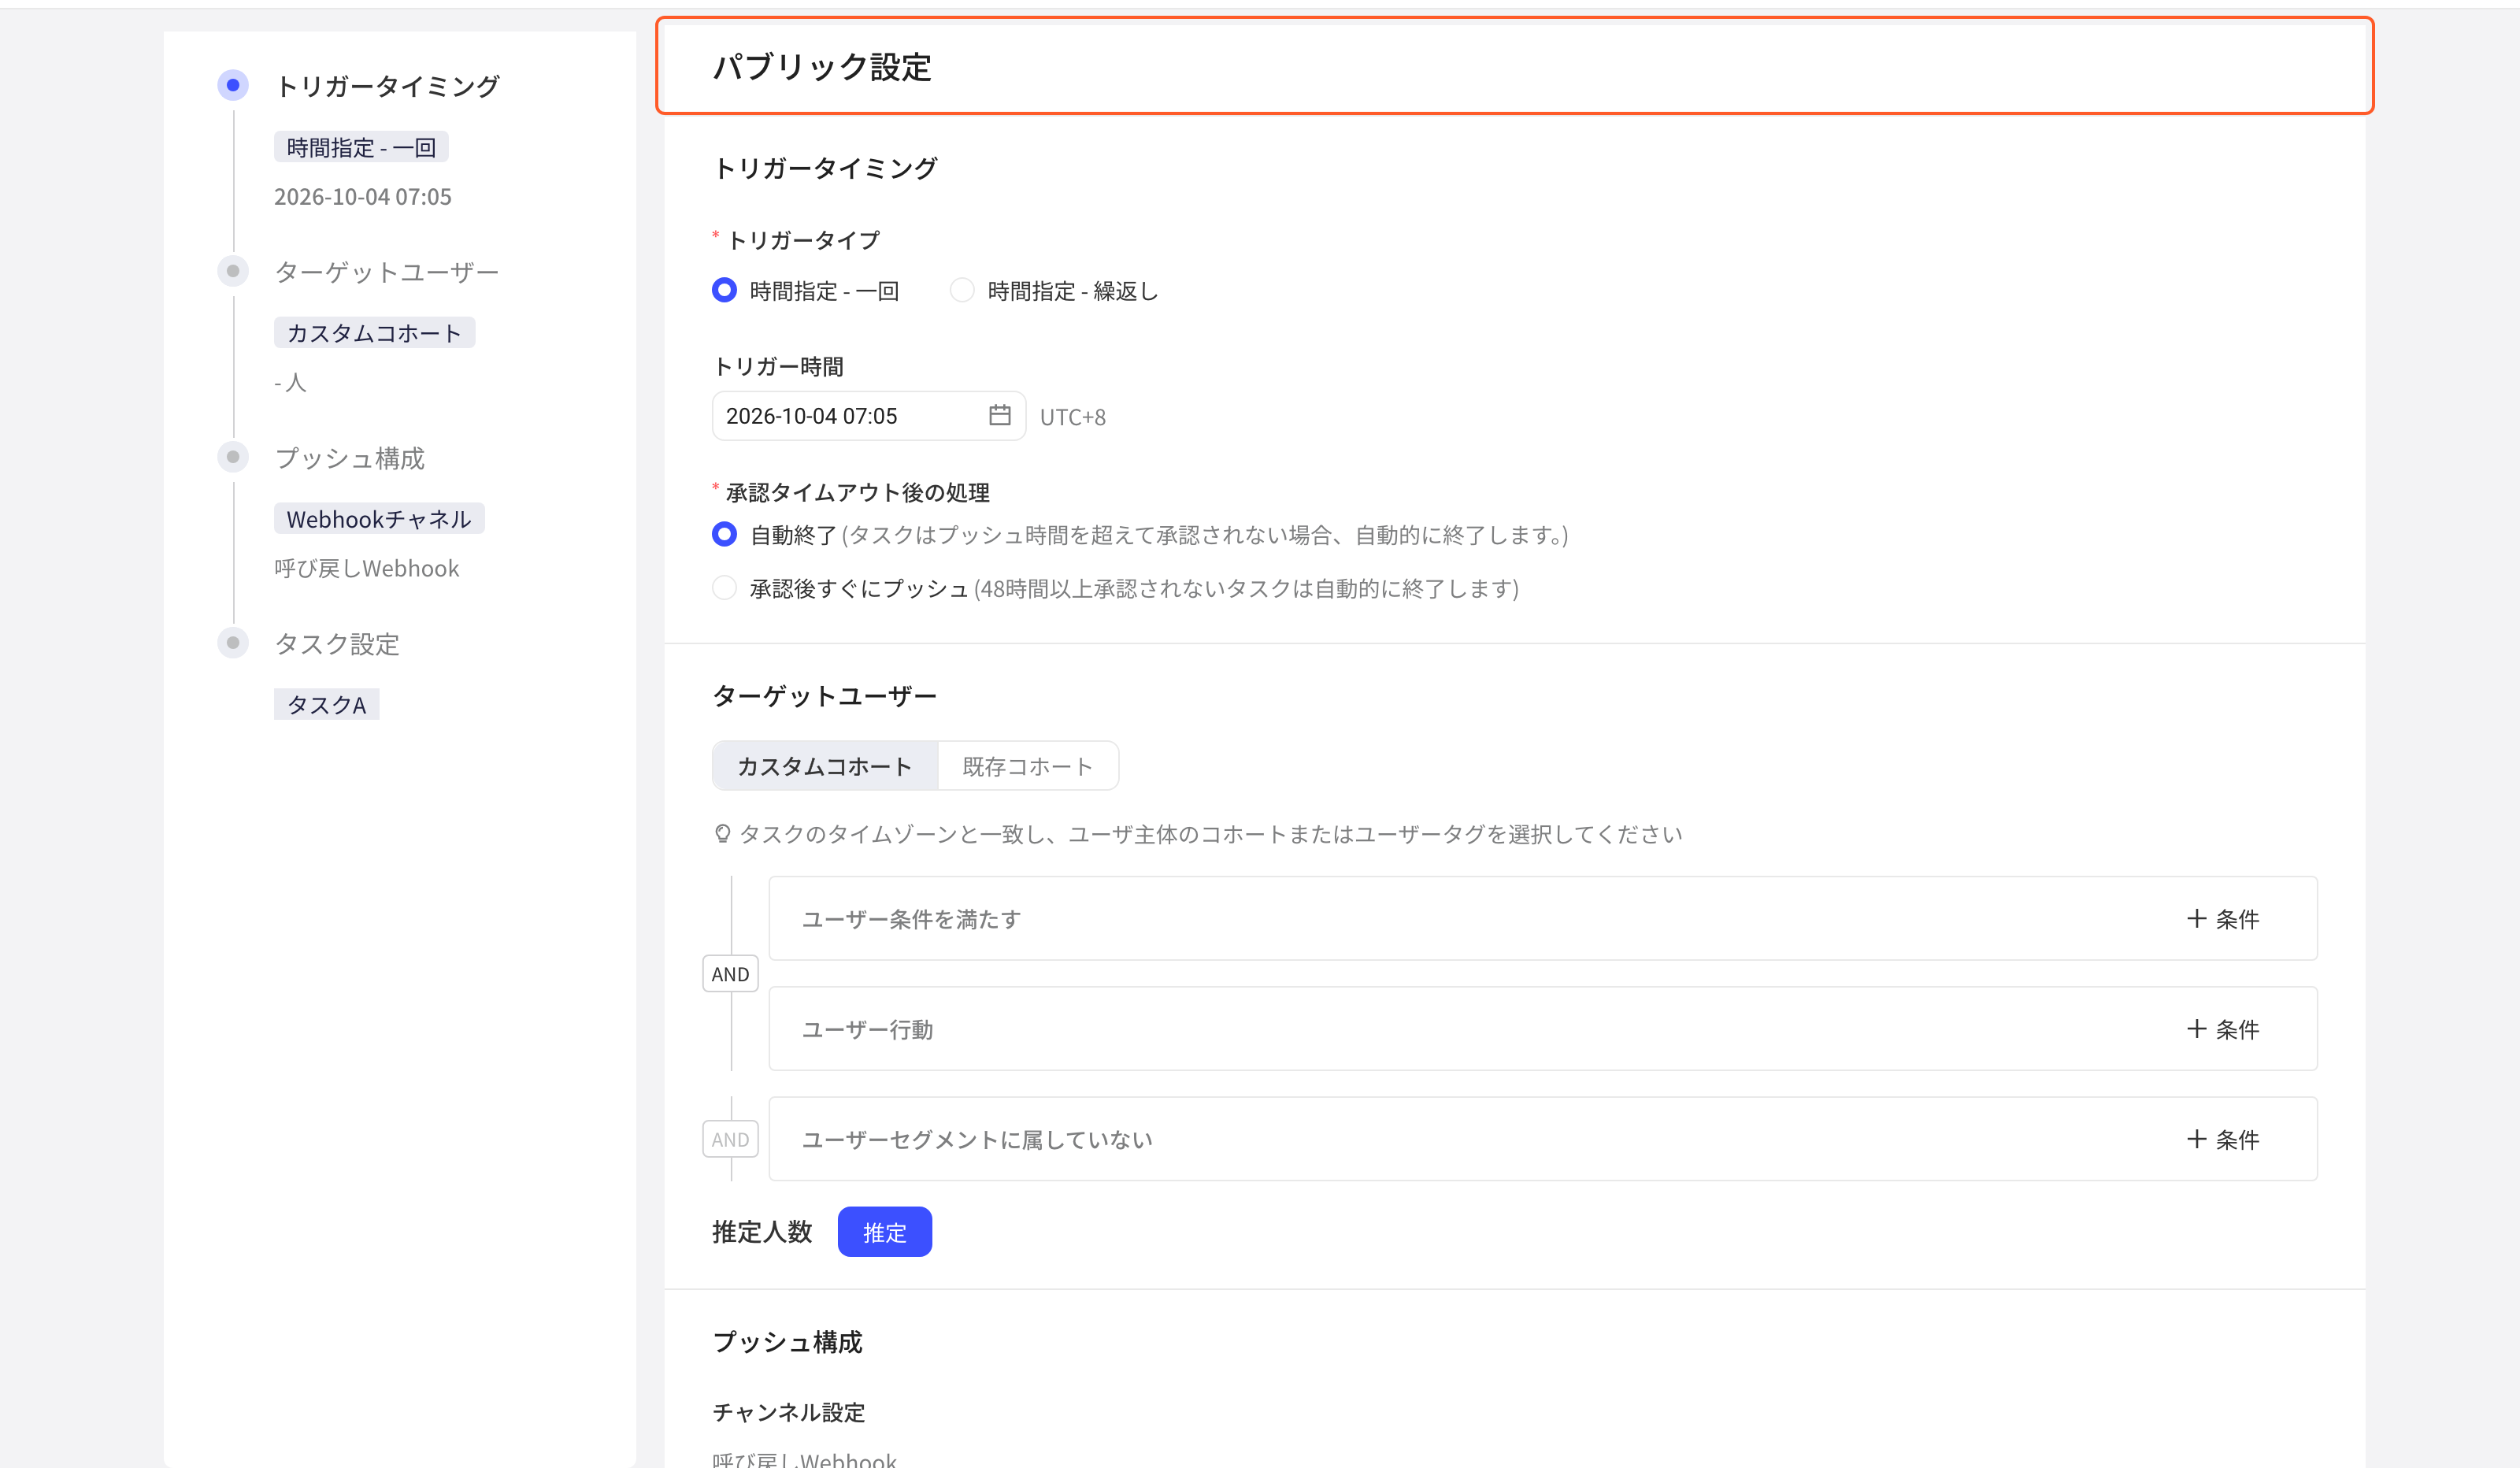The image size is (2520, 1468).
Task: Jump to トリガータイミング step in sidebar
Action: (x=387, y=86)
